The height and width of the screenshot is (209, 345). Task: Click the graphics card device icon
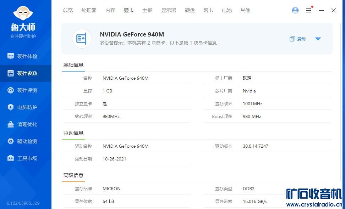pyautogui.click(x=82, y=39)
